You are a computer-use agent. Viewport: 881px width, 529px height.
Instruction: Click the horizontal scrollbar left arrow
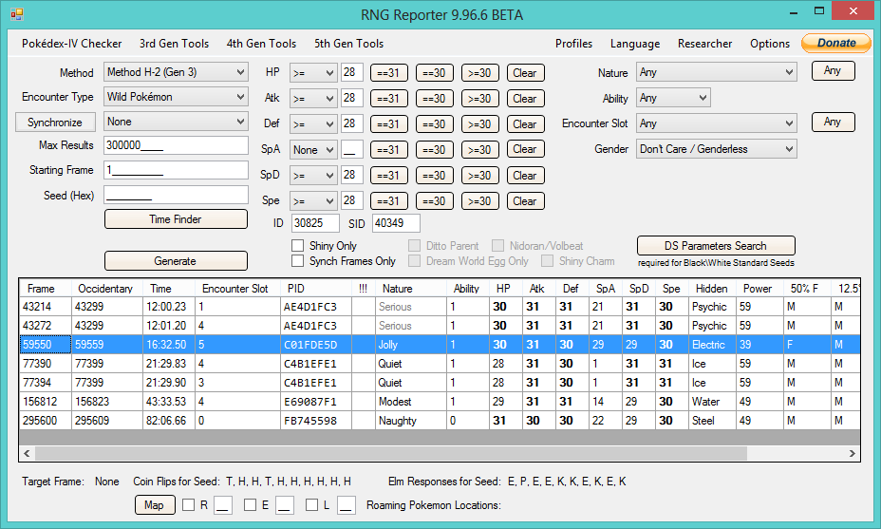27,453
